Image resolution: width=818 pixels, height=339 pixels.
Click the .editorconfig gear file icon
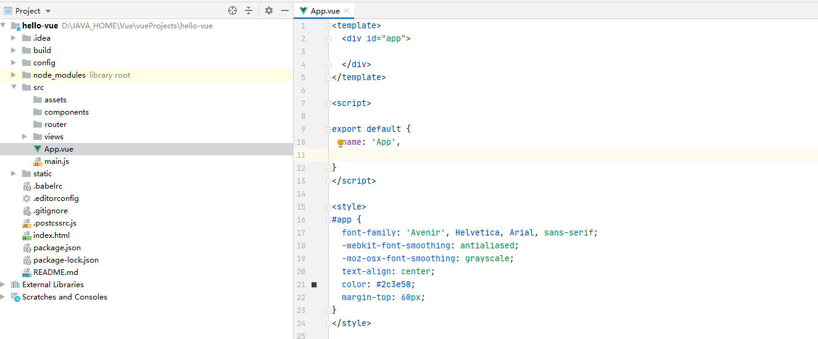tap(27, 198)
